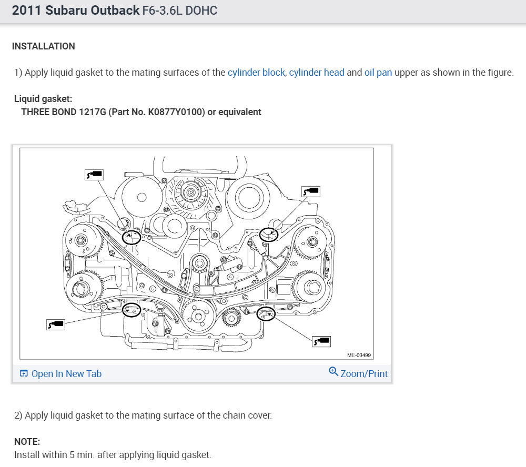The height and width of the screenshot is (467, 526).
Task: Click the open-in-new-tab icon
Action: (24, 373)
